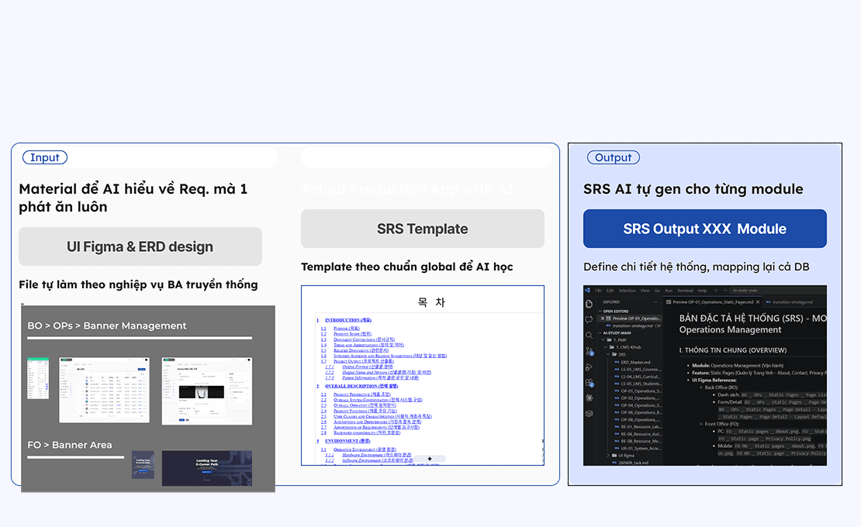The width and height of the screenshot is (861, 527).
Task: Open 260408_task.md in the explorer
Action: [x=631, y=463]
